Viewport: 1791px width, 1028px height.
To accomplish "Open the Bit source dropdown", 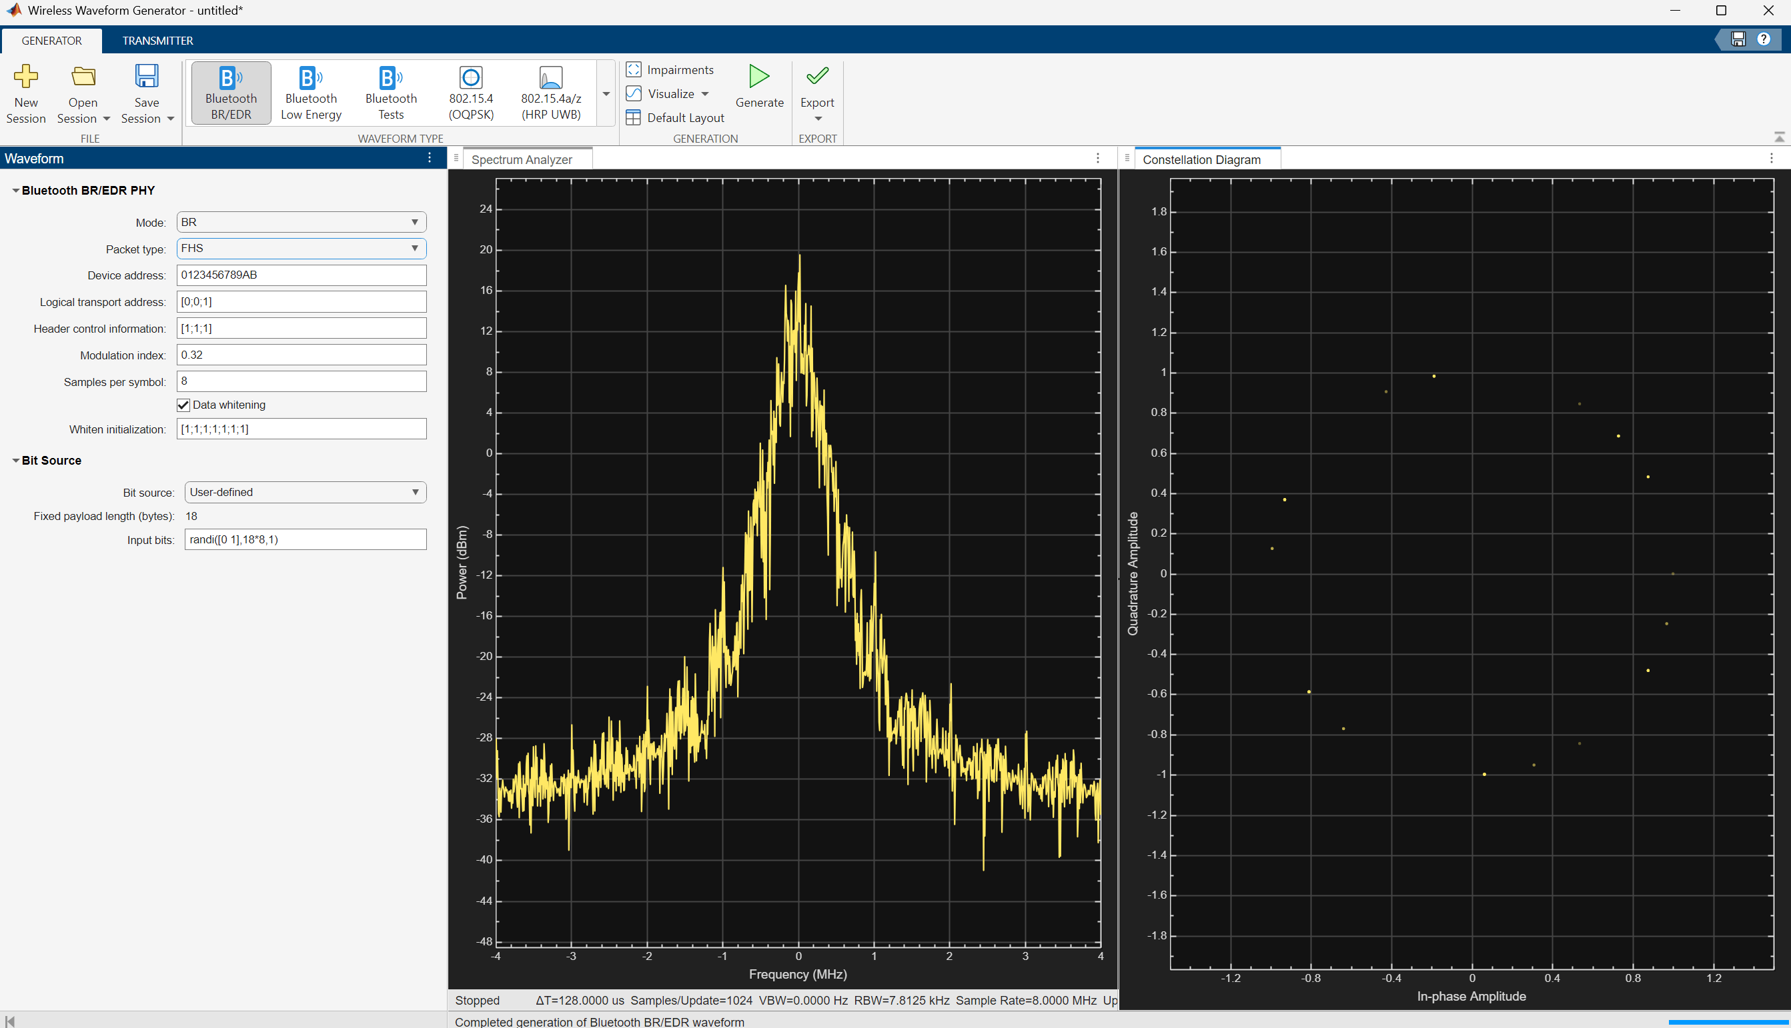I will click(305, 492).
